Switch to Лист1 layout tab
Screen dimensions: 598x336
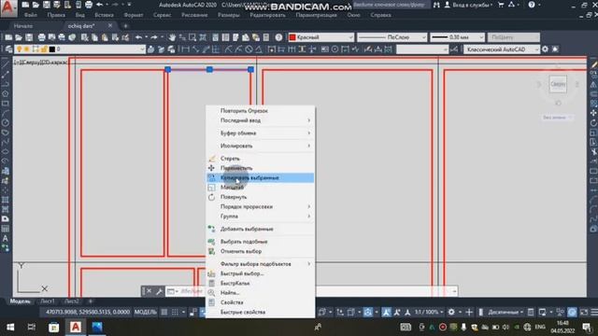click(48, 301)
